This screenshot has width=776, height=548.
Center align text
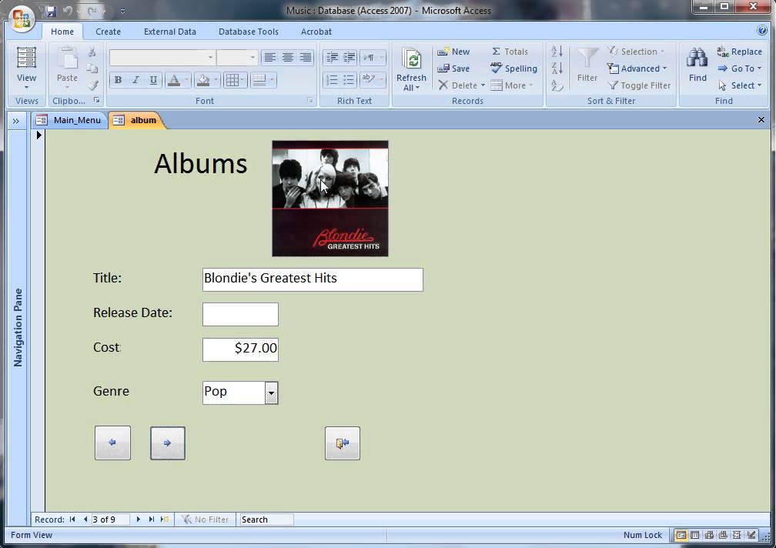coord(288,58)
